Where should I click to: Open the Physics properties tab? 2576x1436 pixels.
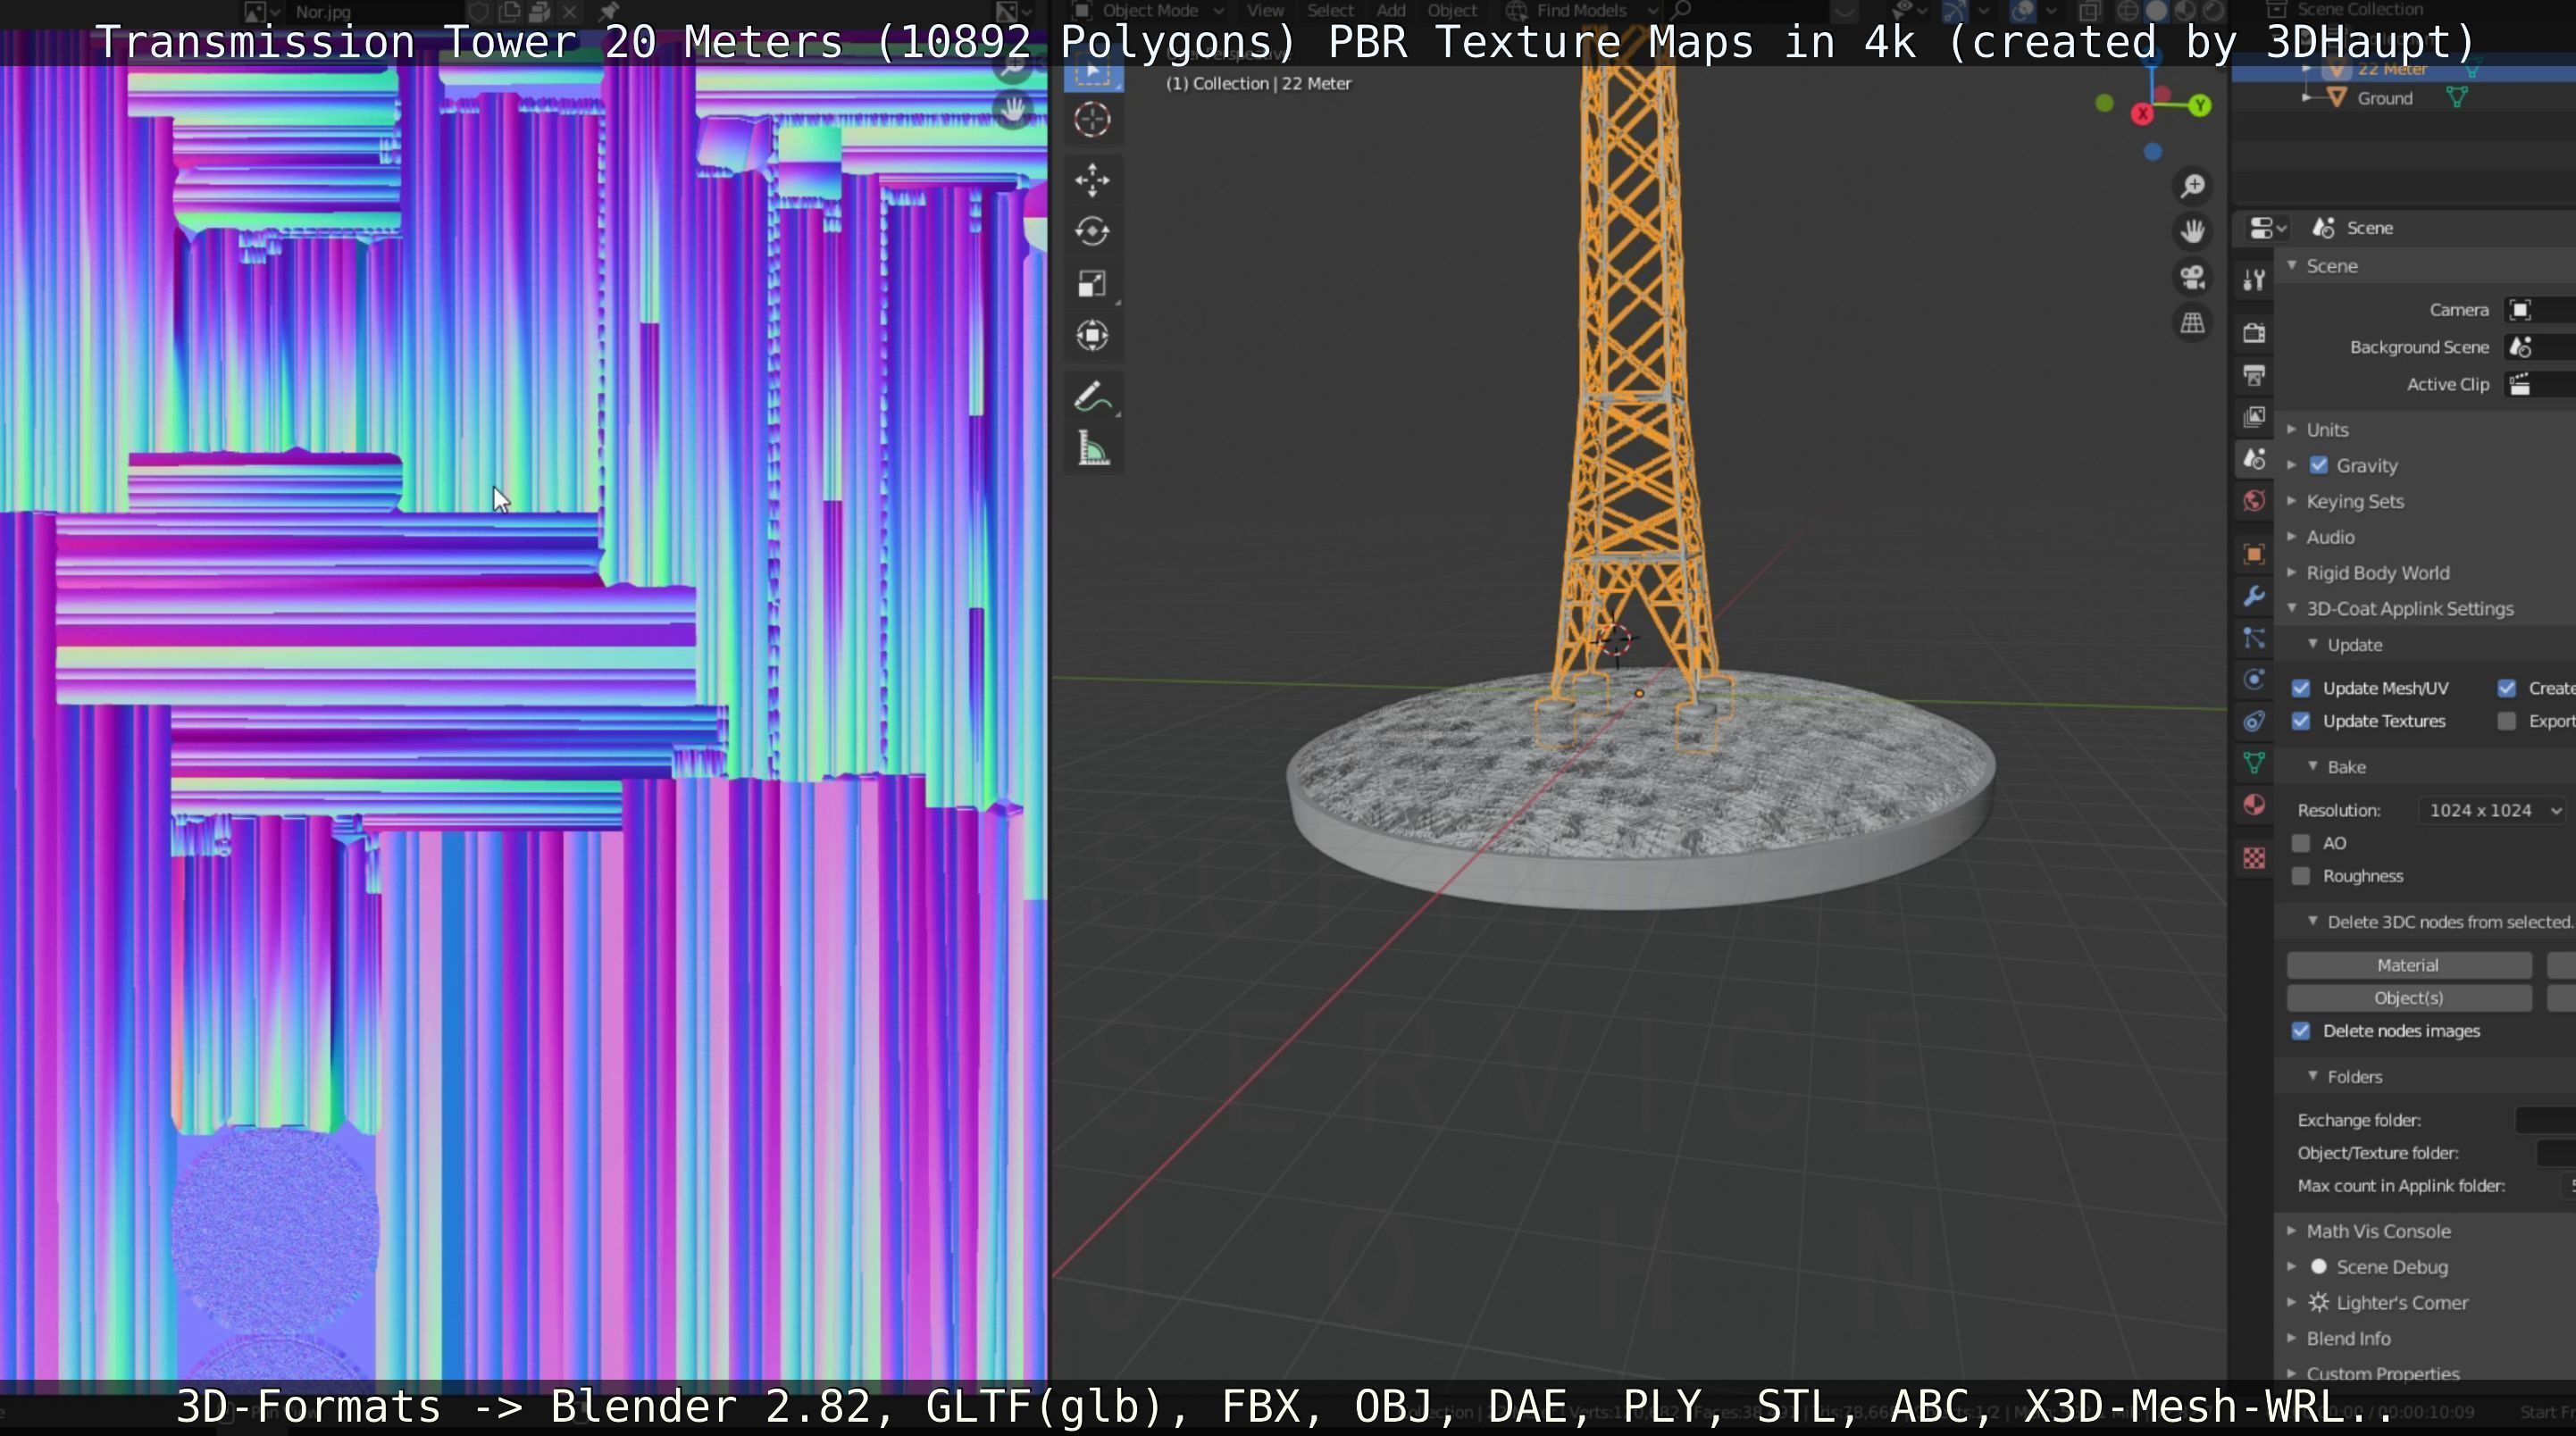tap(2254, 680)
